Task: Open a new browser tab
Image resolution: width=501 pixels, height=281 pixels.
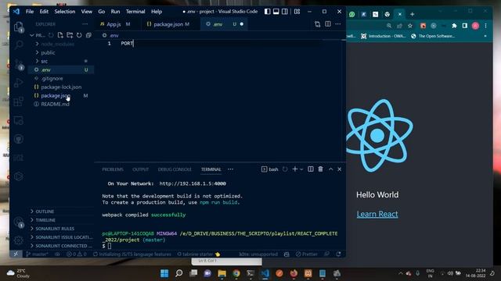Action: click(413, 14)
